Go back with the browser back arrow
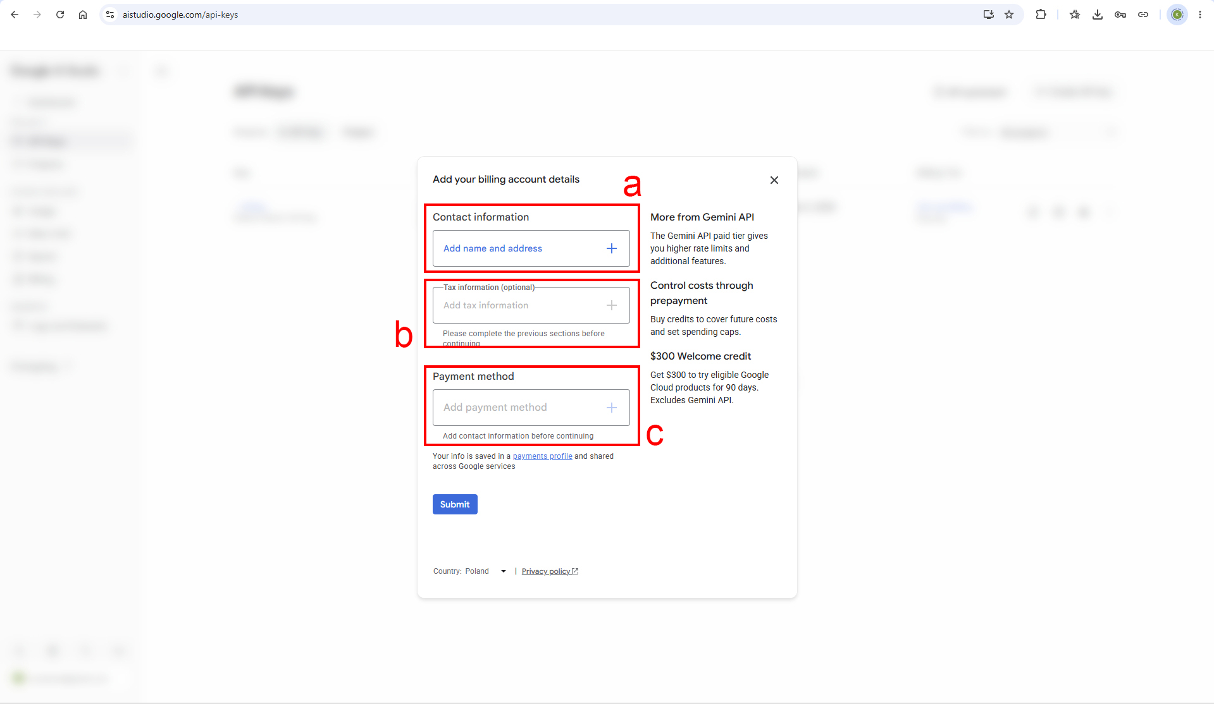 click(15, 15)
